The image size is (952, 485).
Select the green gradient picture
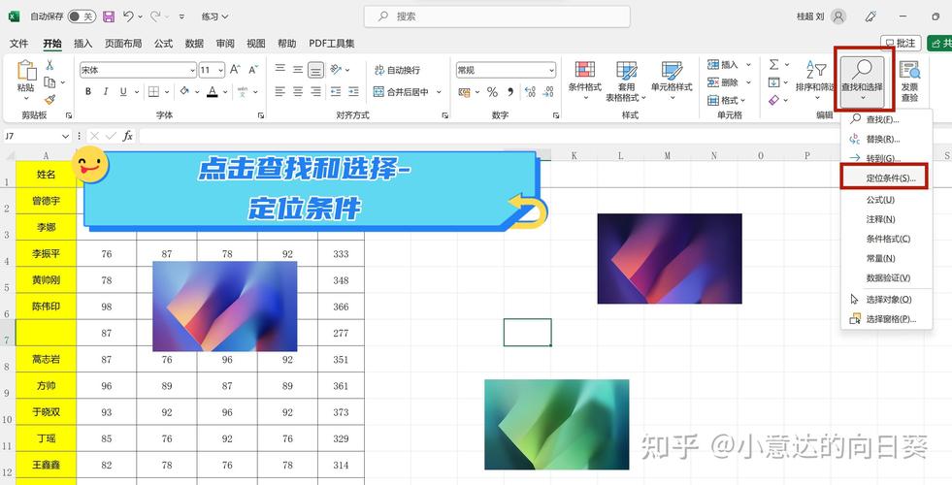pyautogui.click(x=557, y=424)
